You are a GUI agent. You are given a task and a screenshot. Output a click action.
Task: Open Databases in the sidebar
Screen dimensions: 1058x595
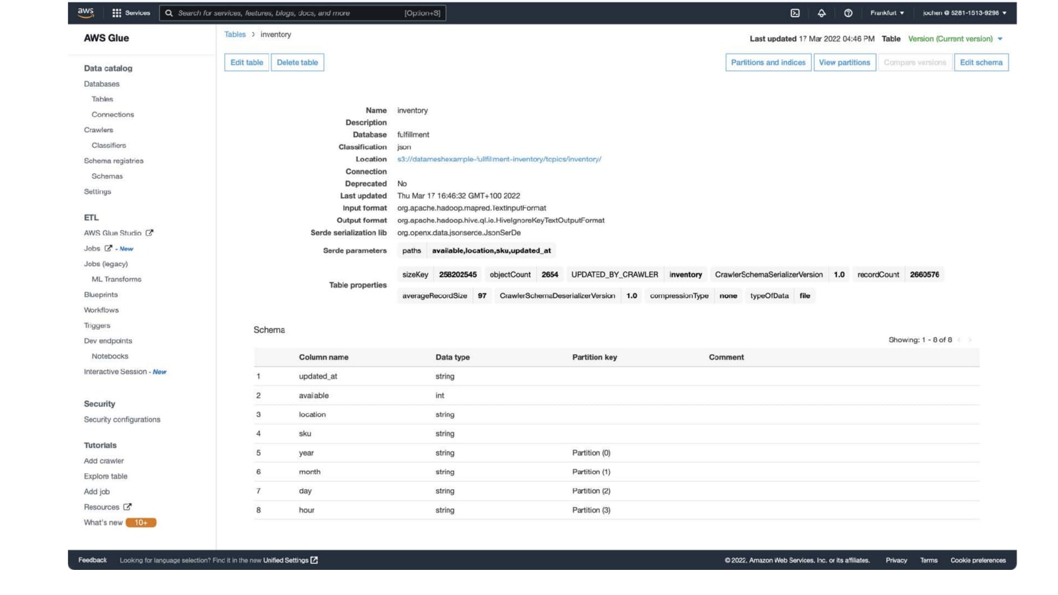[x=102, y=84]
